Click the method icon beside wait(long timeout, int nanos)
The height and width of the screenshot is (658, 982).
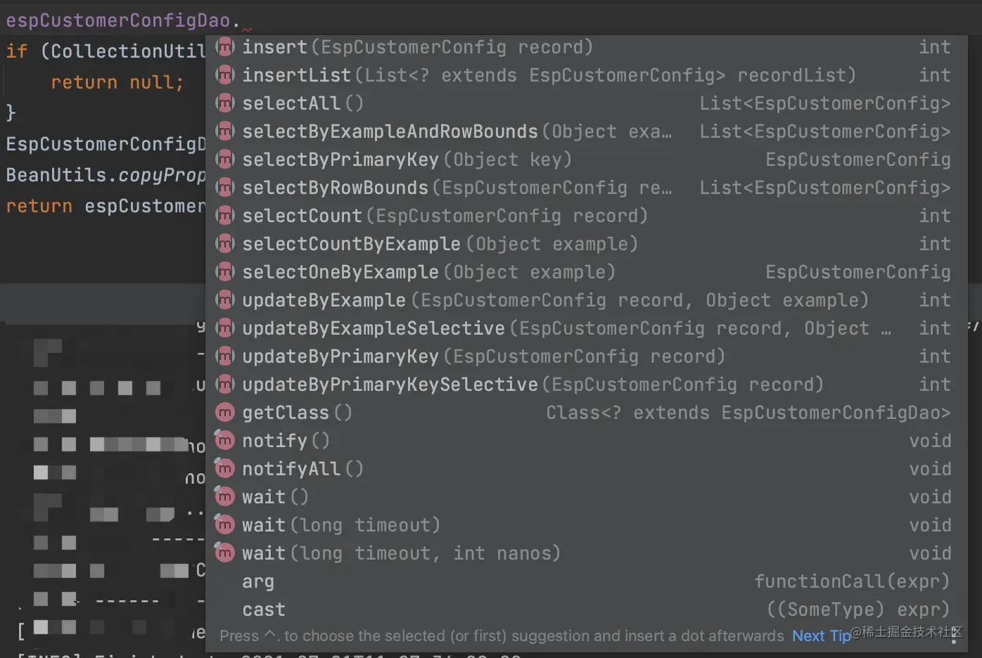[x=224, y=553]
